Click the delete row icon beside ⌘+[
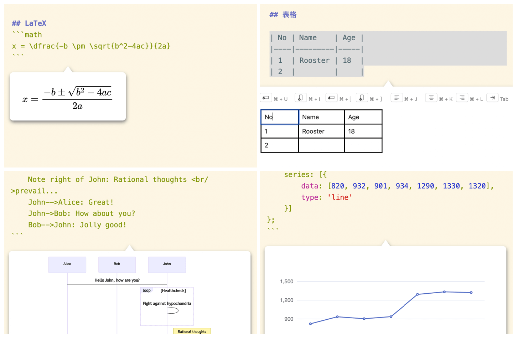The height and width of the screenshot is (340, 518). click(x=331, y=98)
